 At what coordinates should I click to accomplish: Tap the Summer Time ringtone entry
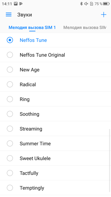[x=56, y=143]
